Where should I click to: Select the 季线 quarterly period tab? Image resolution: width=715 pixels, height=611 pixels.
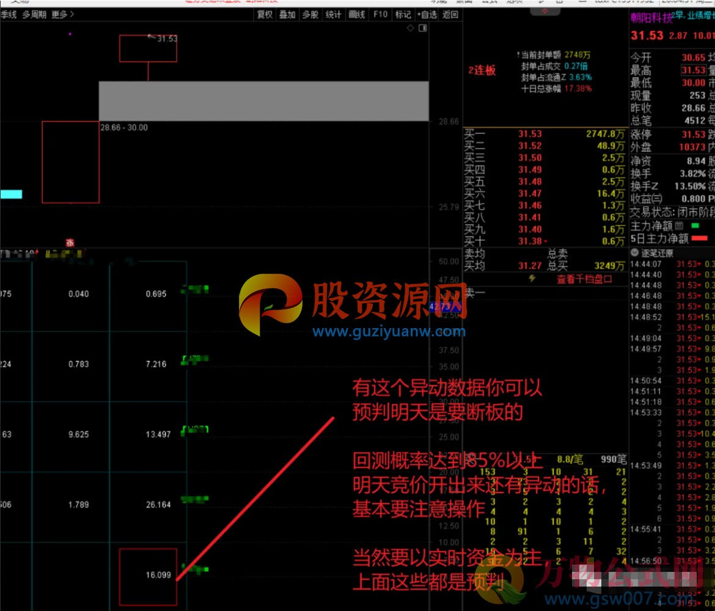coord(8,15)
